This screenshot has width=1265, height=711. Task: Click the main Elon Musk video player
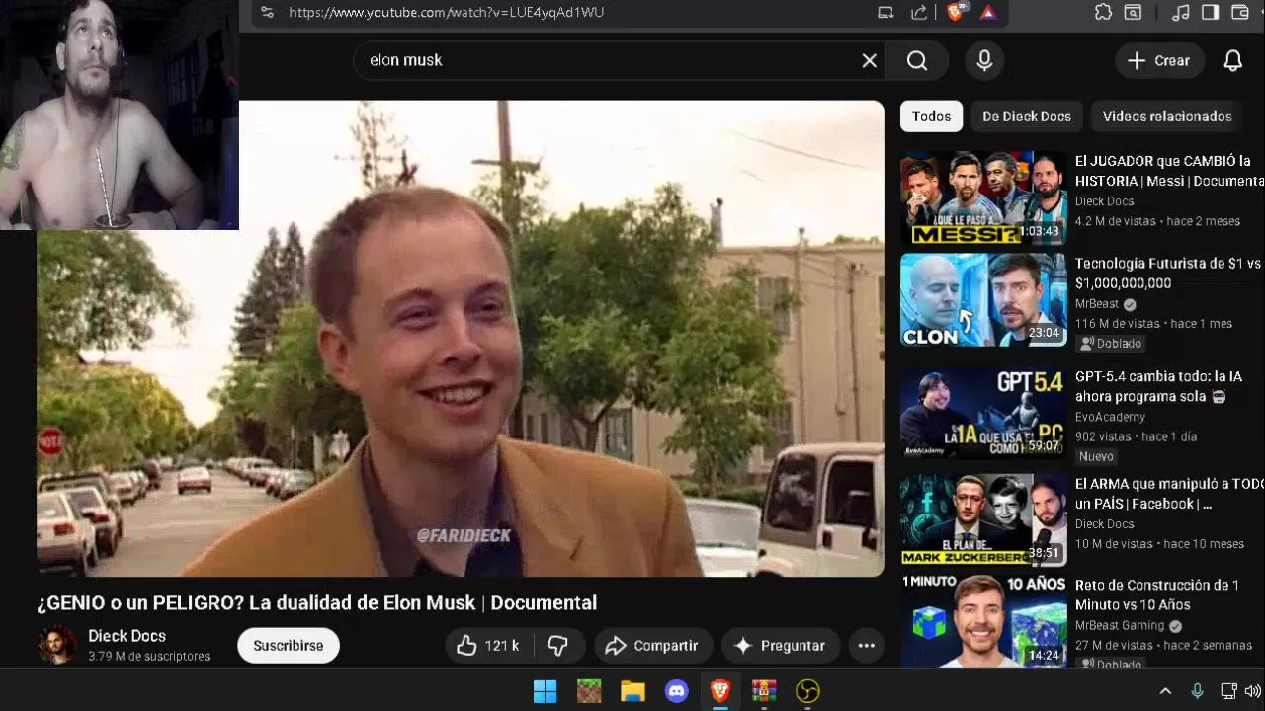point(461,339)
